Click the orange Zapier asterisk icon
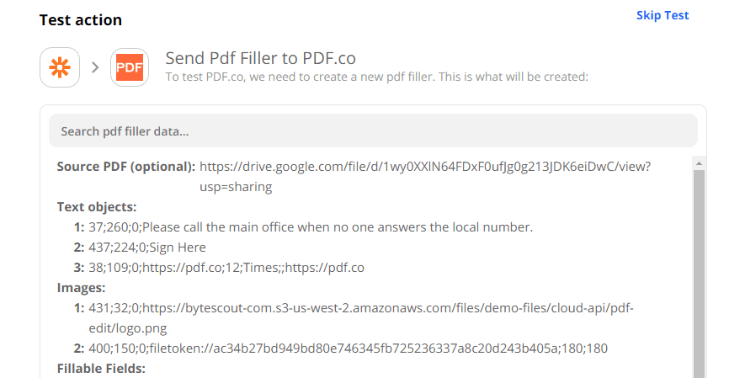The height and width of the screenshot is (378, 745). [x=60, y=67]
